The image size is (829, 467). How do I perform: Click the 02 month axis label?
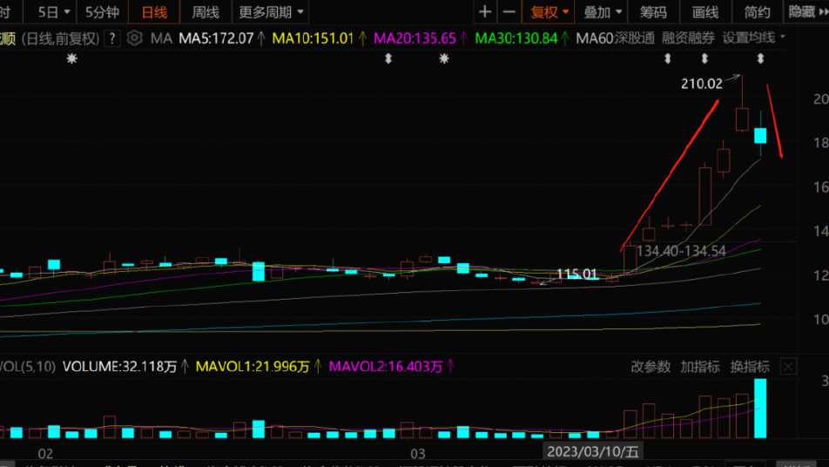[45, 454]
